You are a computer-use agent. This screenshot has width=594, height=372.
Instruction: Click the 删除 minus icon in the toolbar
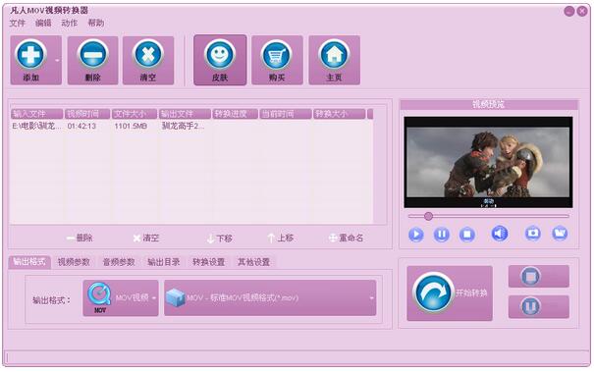pos(93,55)
